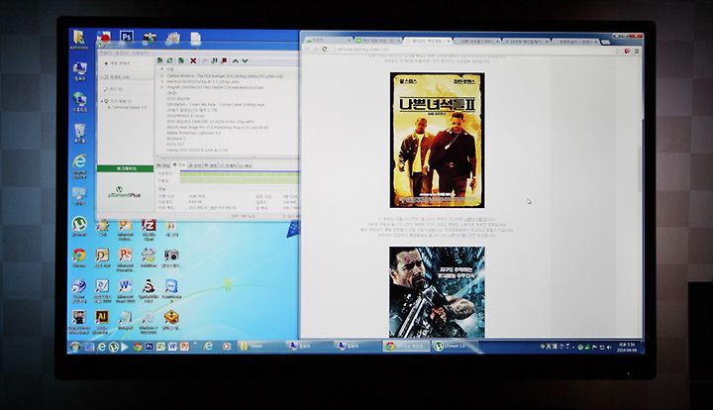The height and width of the screenshot is (410, 713).
Task: Open Internet Explorer desktop shortcut
Action: 79,165
